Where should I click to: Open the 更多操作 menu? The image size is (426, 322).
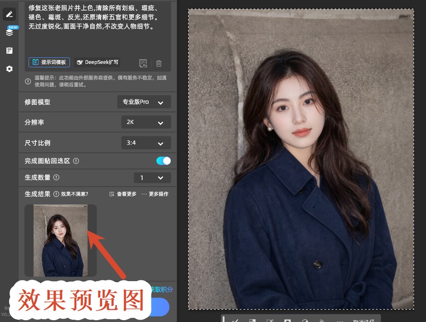pos(155,194)
